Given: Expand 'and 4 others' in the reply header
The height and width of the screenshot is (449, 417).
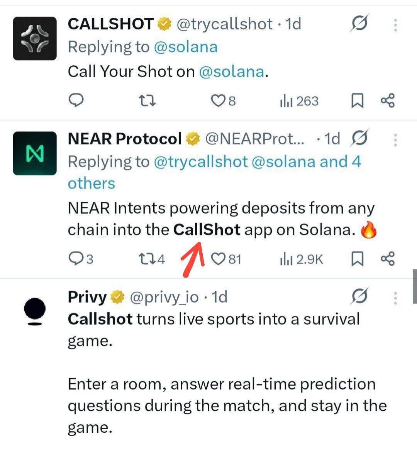Looking at the screenshot, I should click(91, 183).
